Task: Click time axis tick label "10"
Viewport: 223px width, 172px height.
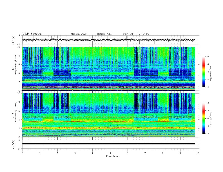Action: pyautogui.click(x=198, y=153)
